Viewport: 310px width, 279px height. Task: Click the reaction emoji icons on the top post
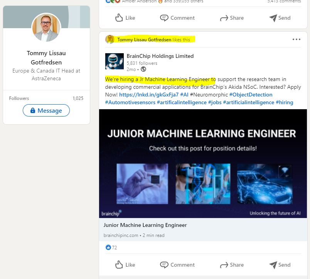point(113,2)
